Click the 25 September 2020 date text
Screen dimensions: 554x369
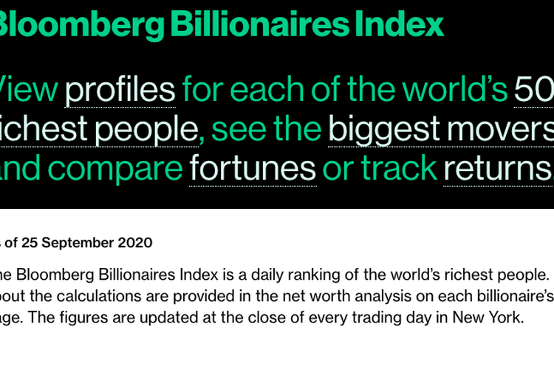(87, 243)
